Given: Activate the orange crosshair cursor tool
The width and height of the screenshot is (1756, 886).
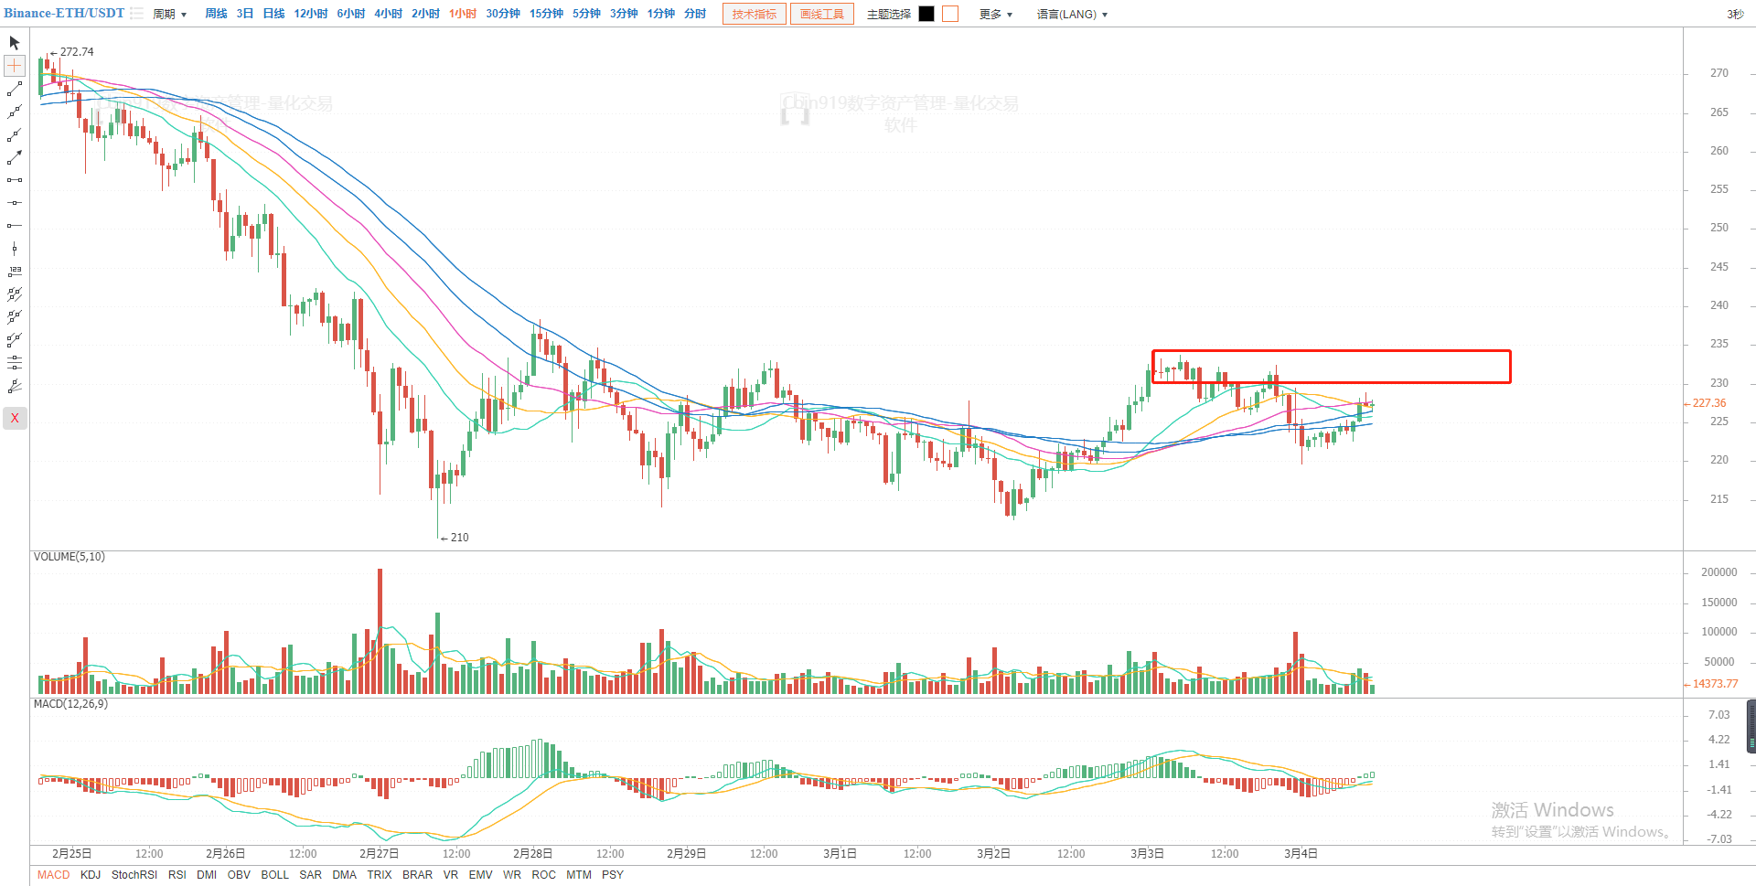Looking at the screenshot, I should point(15,66).
